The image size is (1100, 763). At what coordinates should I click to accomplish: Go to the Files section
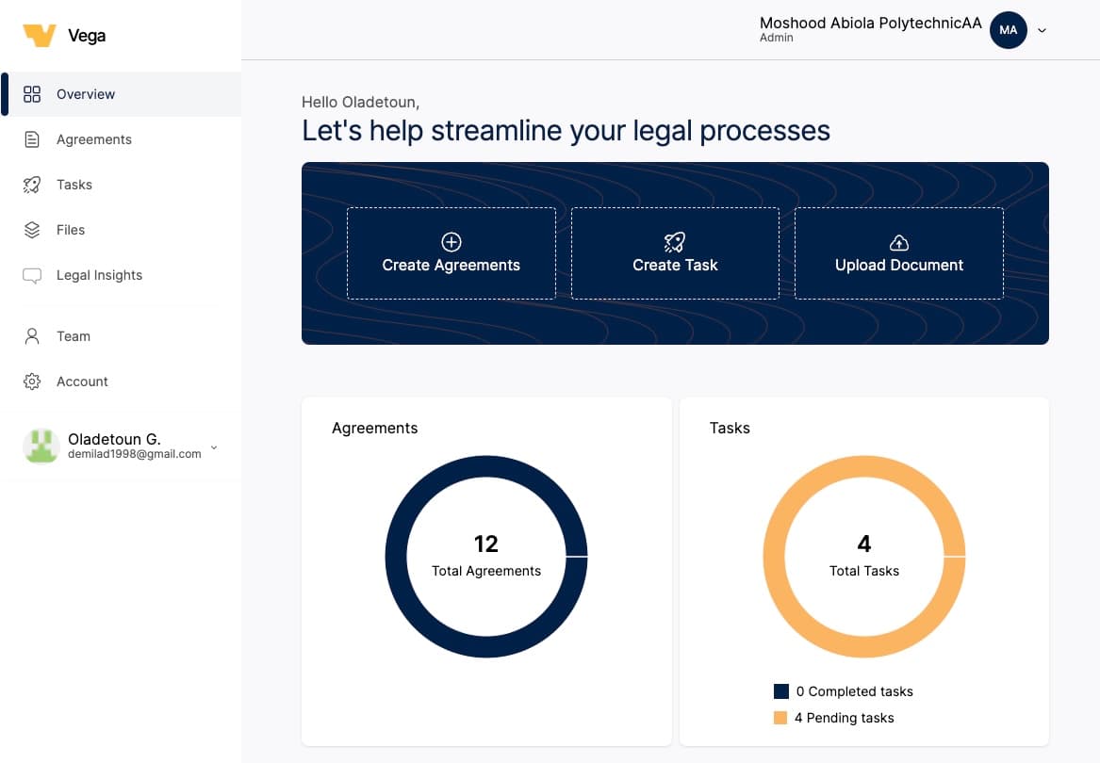71,230
